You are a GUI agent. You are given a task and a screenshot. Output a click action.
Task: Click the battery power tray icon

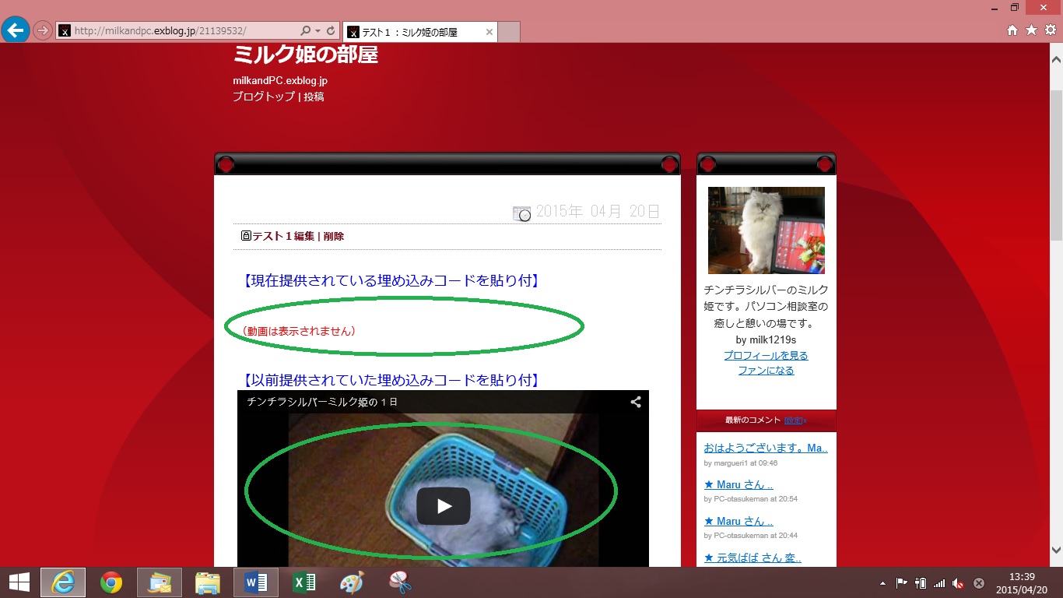tap(921, 582)
